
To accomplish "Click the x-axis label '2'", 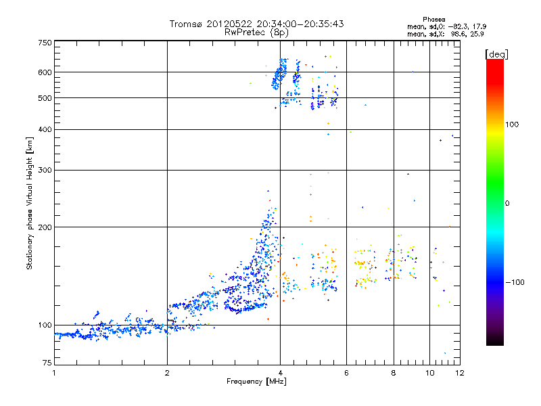I will [167, 373].
